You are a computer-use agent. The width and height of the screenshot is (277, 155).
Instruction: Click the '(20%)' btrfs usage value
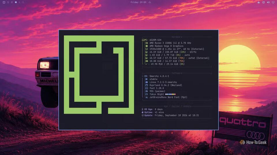183,52
